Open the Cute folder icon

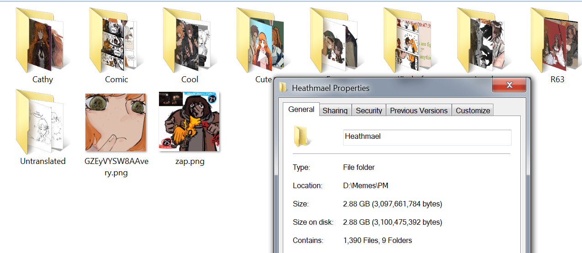point(263,41)
